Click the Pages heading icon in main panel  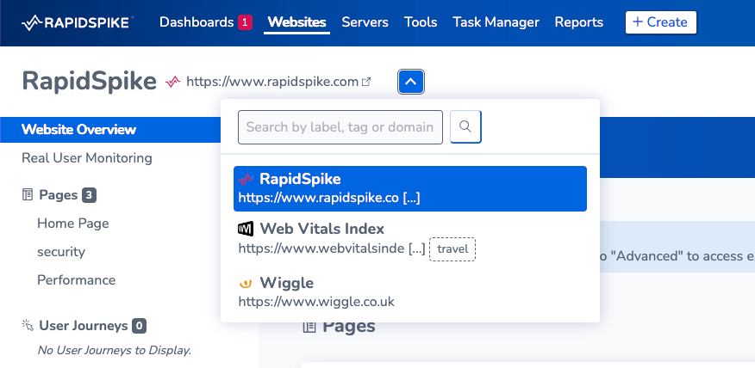click(309, 327)
